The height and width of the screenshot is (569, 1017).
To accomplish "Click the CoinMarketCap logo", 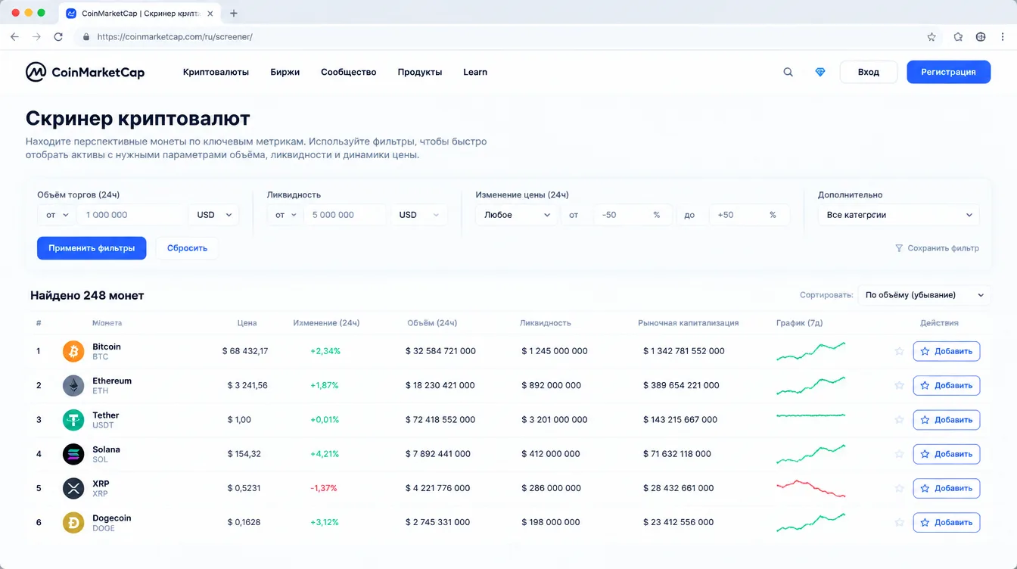I will point(85,72).
